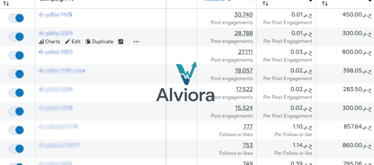374x165 pixels.
Task: Open the campaign name link above Charts
Action: [x=56, y=33]
